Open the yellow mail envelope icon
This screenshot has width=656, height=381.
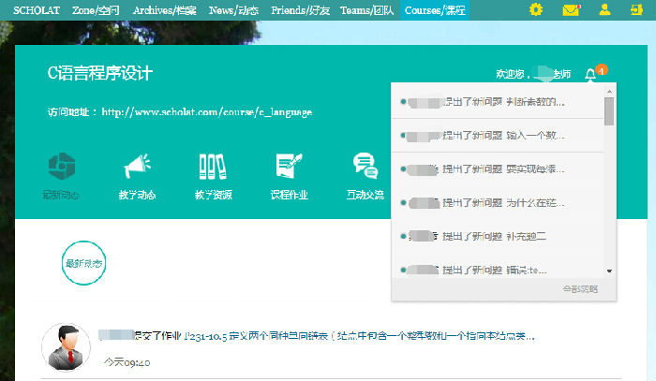pyautogui.click(x=570, y=10)
